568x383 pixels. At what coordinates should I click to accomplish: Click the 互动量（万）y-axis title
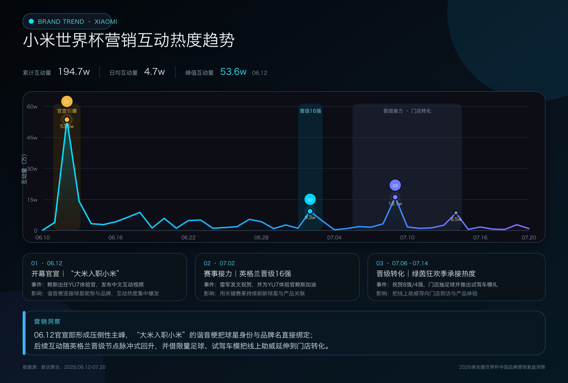coord(24,169)
